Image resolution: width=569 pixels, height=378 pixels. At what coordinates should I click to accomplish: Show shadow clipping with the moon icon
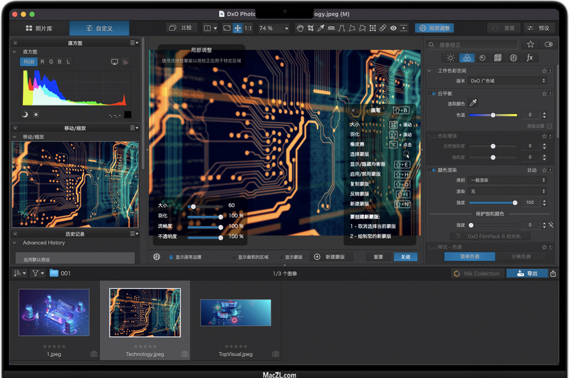(25, 114)
